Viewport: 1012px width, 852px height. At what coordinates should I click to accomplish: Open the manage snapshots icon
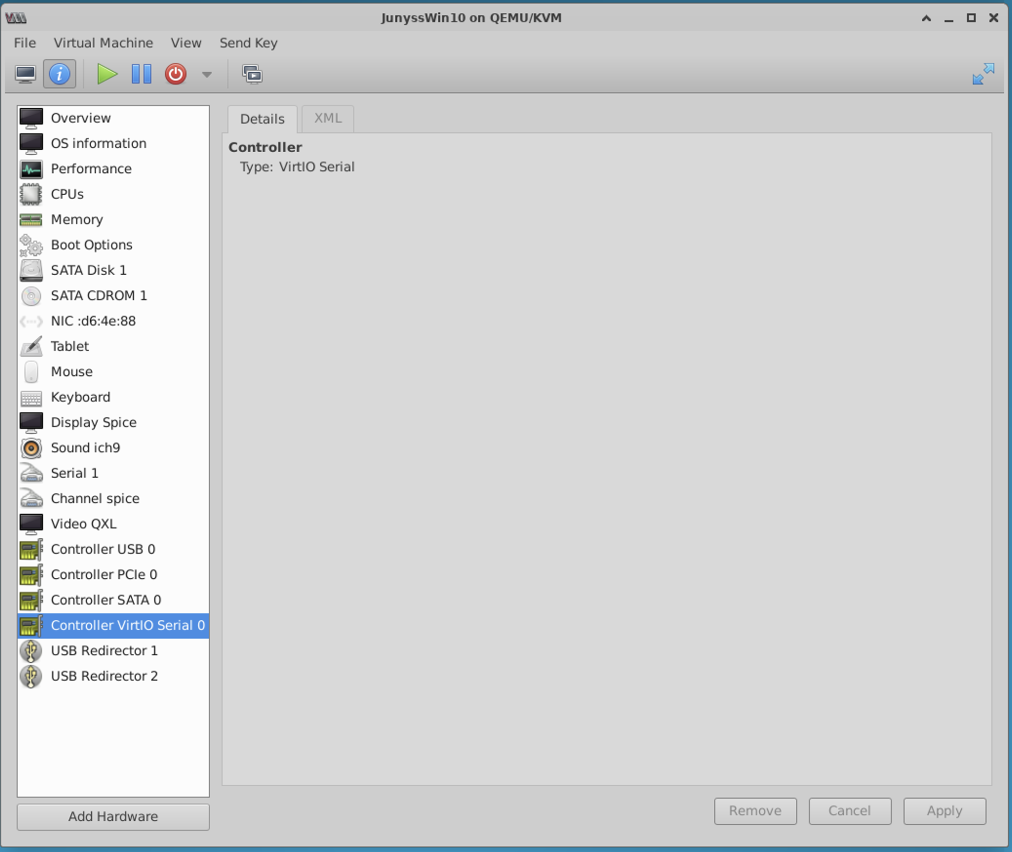[252, 74]
